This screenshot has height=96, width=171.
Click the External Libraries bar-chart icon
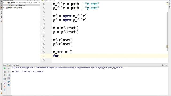point(7,8)
